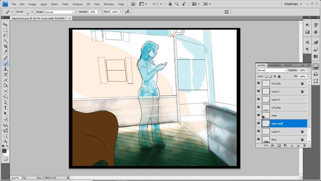This screenshot has width=321, height=181.
Task: Select the Paint Bucket tool
Action: coord(6,85)
